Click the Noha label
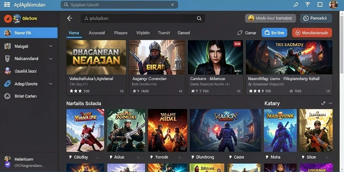Image resolution: width=344 pixels, height=172 pixels. coord(275,157)
